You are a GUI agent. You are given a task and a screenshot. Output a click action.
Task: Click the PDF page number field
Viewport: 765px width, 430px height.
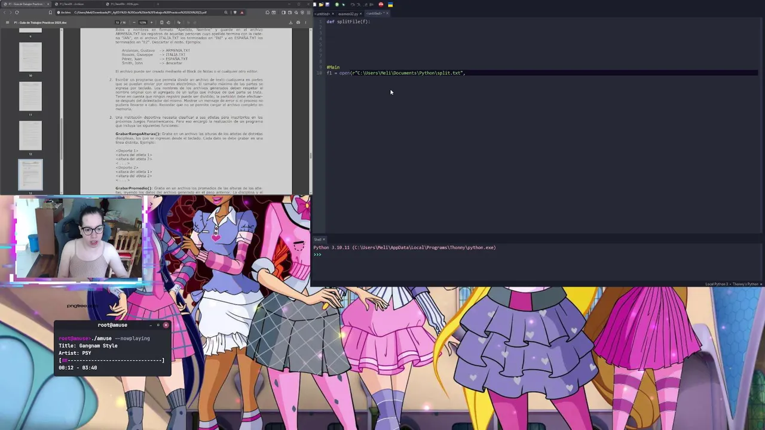pos(117,22)
